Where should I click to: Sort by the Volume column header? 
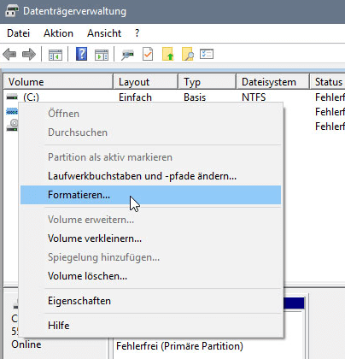(x=58, y=82)
